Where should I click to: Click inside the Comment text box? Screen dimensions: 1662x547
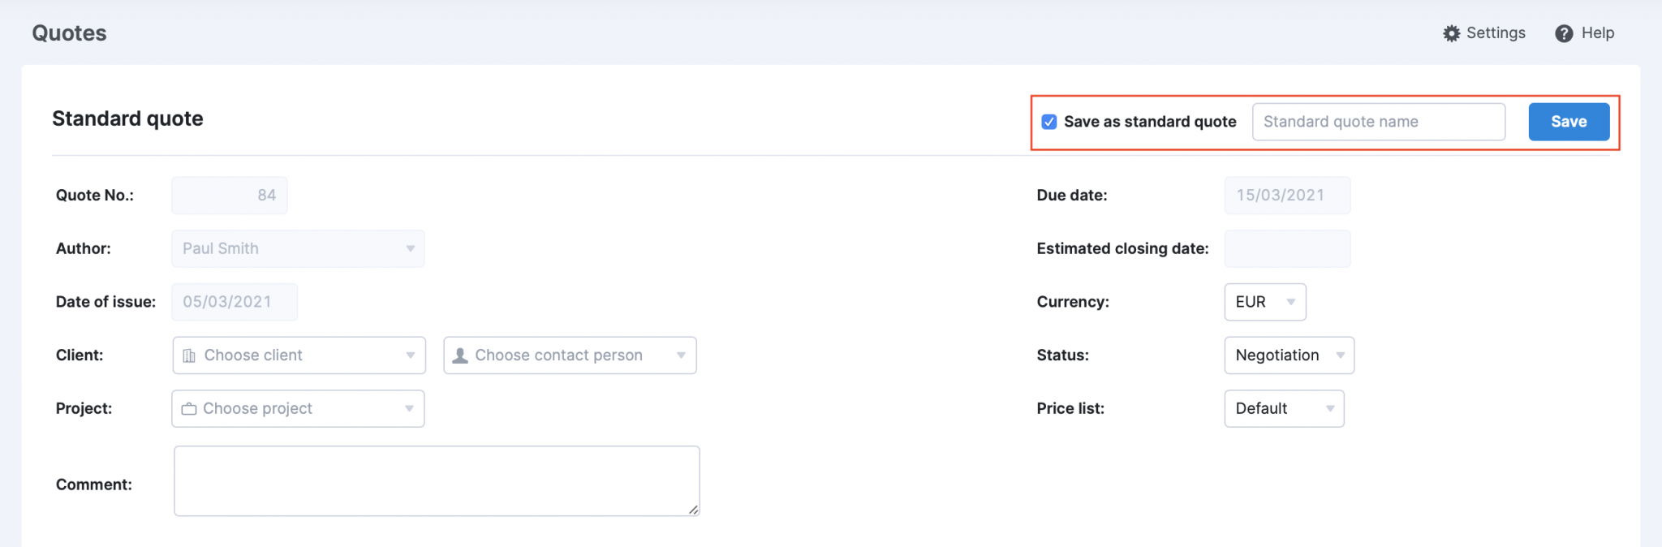click(x=436, y=480)
